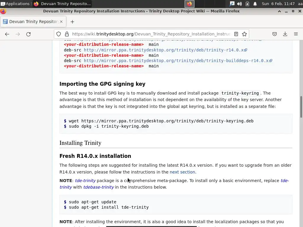Toggle reader view icon in address bar
The image size is (303, 227).
236,34
